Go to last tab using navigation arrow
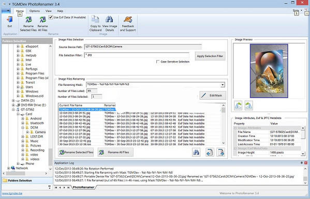The width and height of the screenshot is (310, 199). point(68,187)
